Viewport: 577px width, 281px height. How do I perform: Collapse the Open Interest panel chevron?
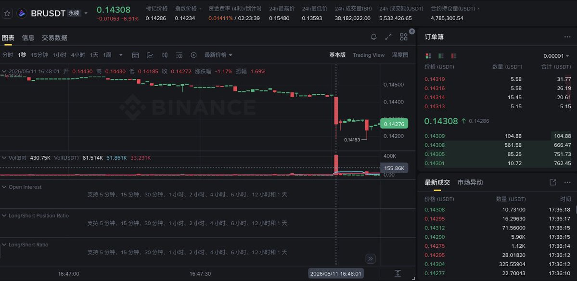tap(4, 187)
